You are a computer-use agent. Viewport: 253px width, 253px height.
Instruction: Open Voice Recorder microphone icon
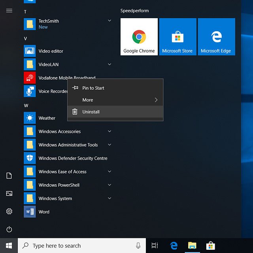point(30,91)
